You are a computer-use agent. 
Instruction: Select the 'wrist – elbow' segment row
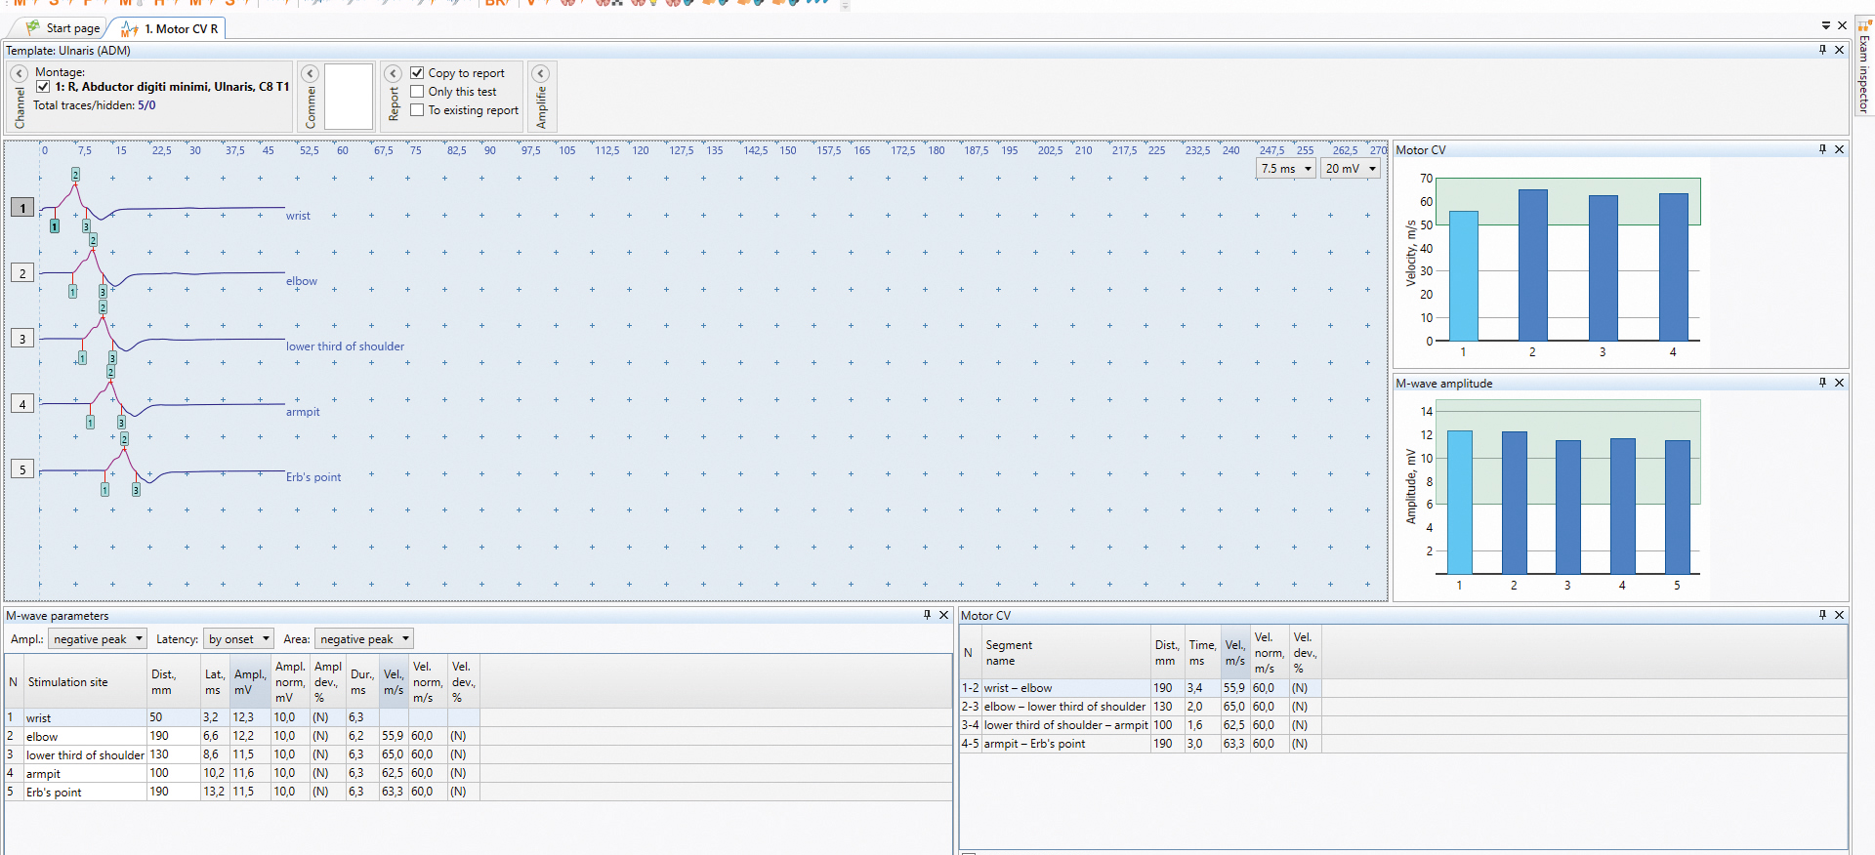(x=1141, y=688)
